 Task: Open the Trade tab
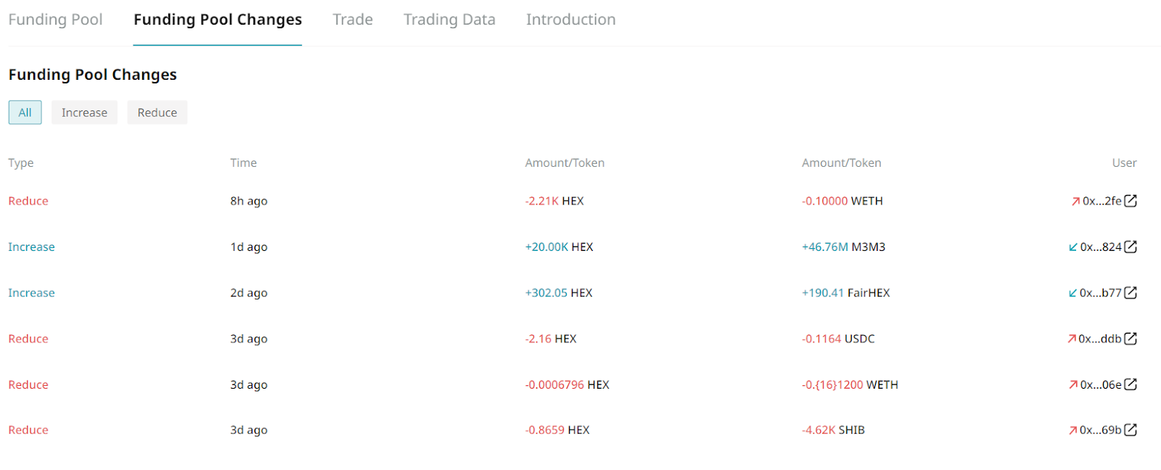[x=353, y=20]
